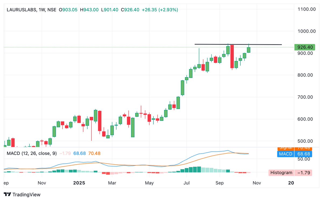Click the low value 901.40

(x=111, y=10)
